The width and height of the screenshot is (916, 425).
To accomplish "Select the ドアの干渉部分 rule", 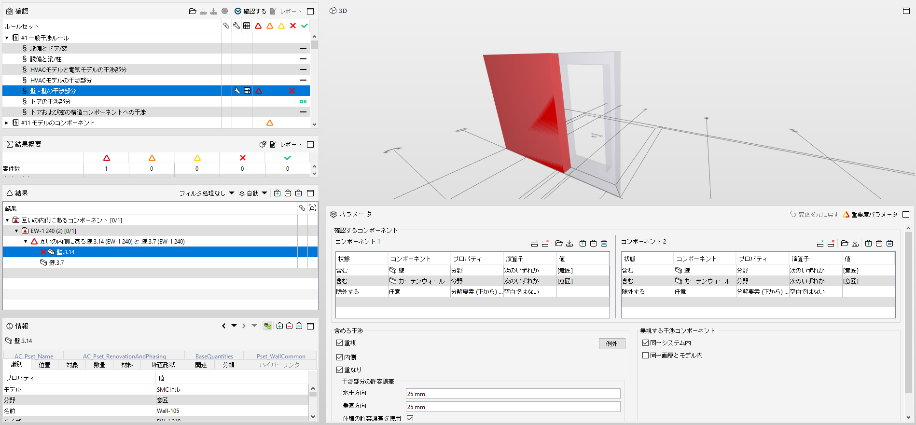I will 156,101.
